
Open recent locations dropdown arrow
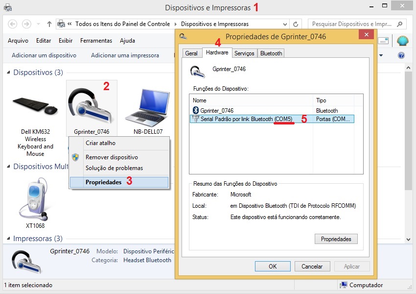point(38,24)
